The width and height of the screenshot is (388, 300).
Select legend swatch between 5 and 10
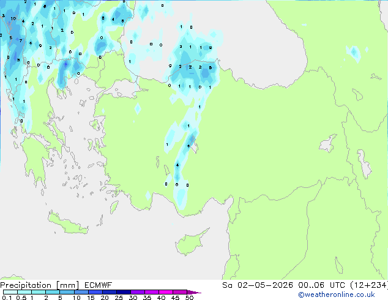(67, 292)
